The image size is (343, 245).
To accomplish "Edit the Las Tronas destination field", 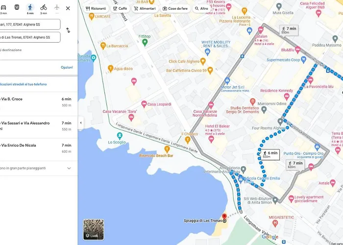I will (30, 37).
